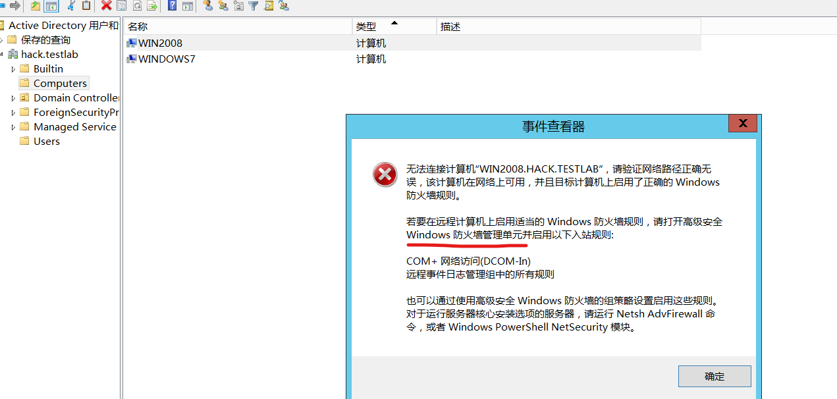Sort list by 类型 column header
The width and height of the screenshot is (837, 399).
[366, 27]
